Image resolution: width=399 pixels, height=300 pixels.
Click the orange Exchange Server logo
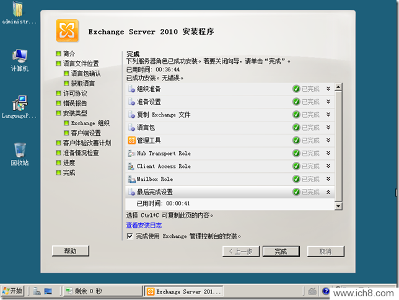(x=67, y=30)
